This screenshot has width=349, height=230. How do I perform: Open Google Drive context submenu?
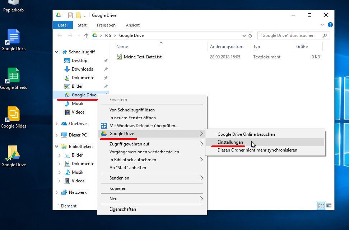[152, 134]
